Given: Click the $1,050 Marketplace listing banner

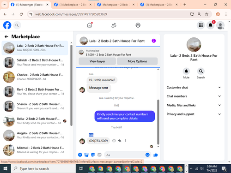Looking at the screenshot, I should pyautogui.click(x=118, y=53).
